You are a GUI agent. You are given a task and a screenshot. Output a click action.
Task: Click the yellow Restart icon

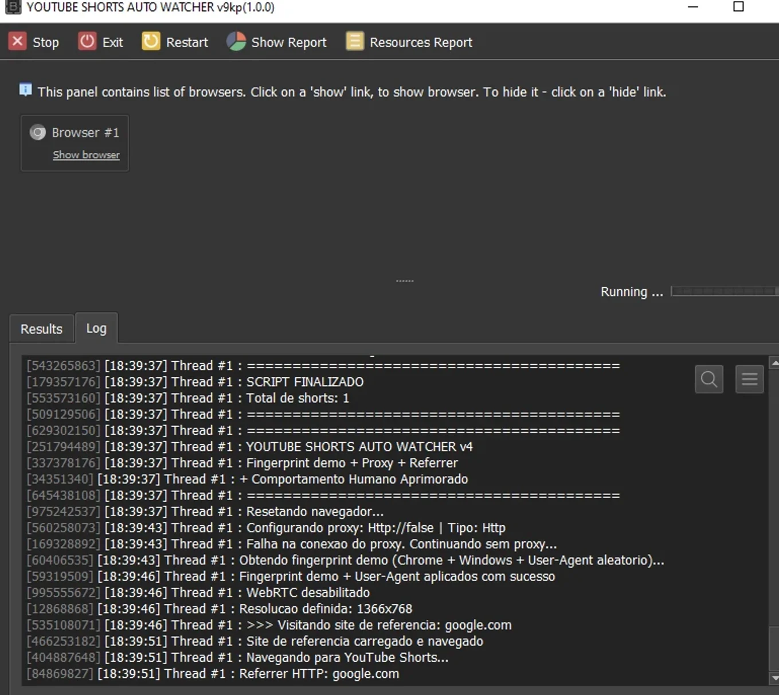click(x=151, y=41)
